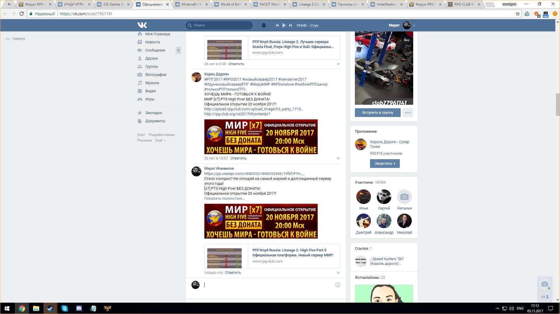Click the Документы file icon
560x314 pixels.
pos(140,121)
